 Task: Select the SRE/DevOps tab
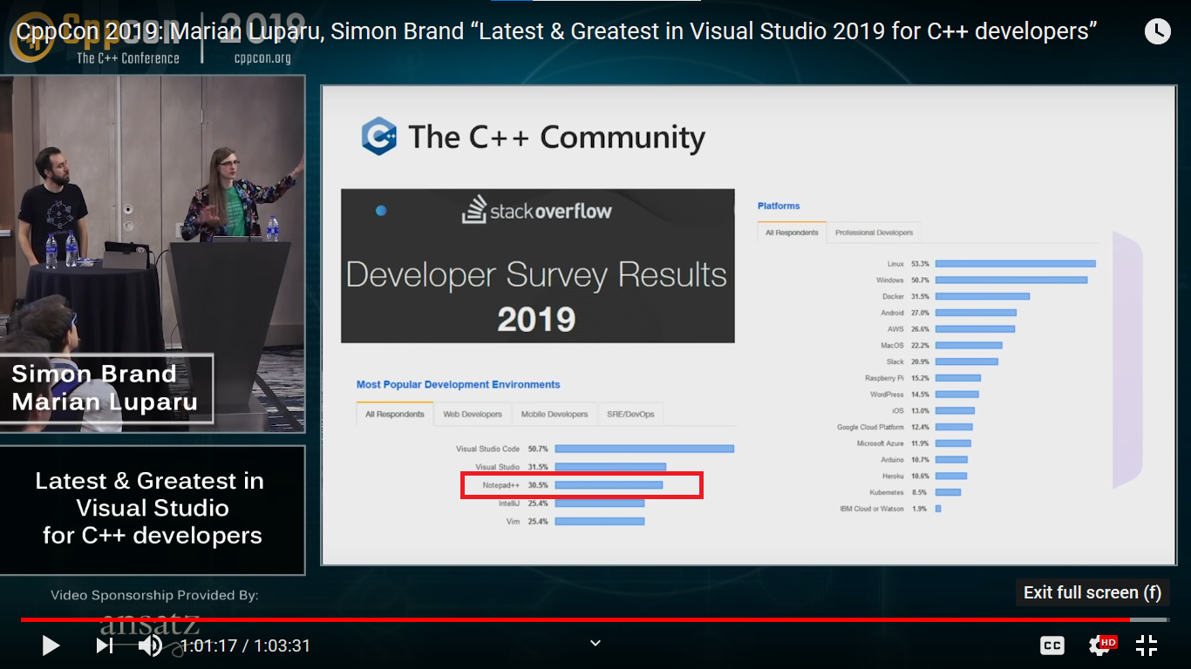coord(630,414)
